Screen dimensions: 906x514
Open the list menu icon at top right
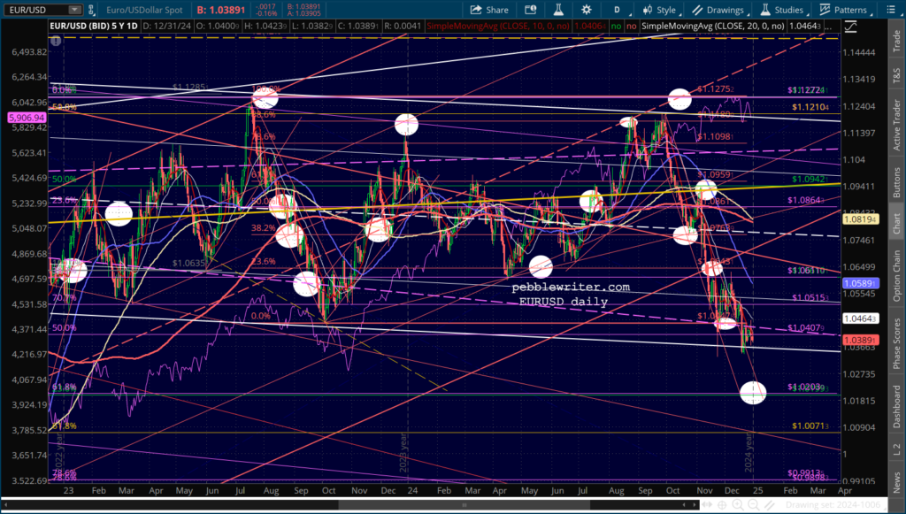click(890, 10)
